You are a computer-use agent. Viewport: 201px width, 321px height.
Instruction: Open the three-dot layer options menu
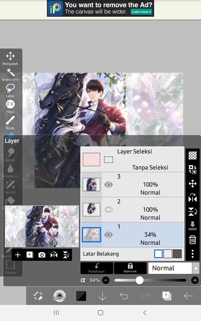(x=192, y=253)
